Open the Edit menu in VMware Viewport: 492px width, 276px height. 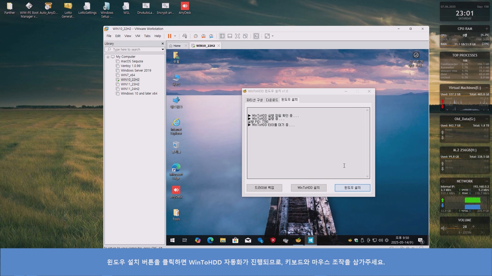click(x=118, y=36)
